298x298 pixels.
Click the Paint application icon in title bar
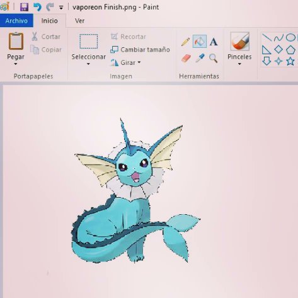pyautogui.click(x=4, y=6)
